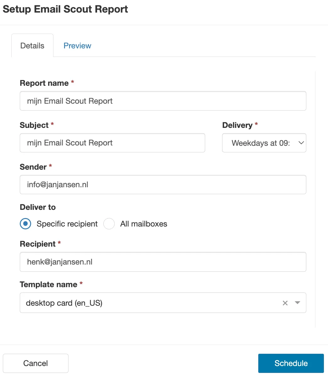
Task: Click the Recipient field containing henk@janjansen.nl
Action: (x=163, y=262)
